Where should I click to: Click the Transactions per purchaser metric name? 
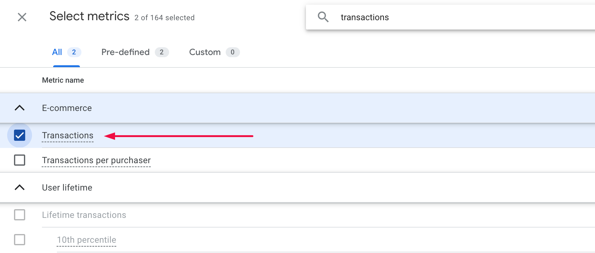point(96,160)
